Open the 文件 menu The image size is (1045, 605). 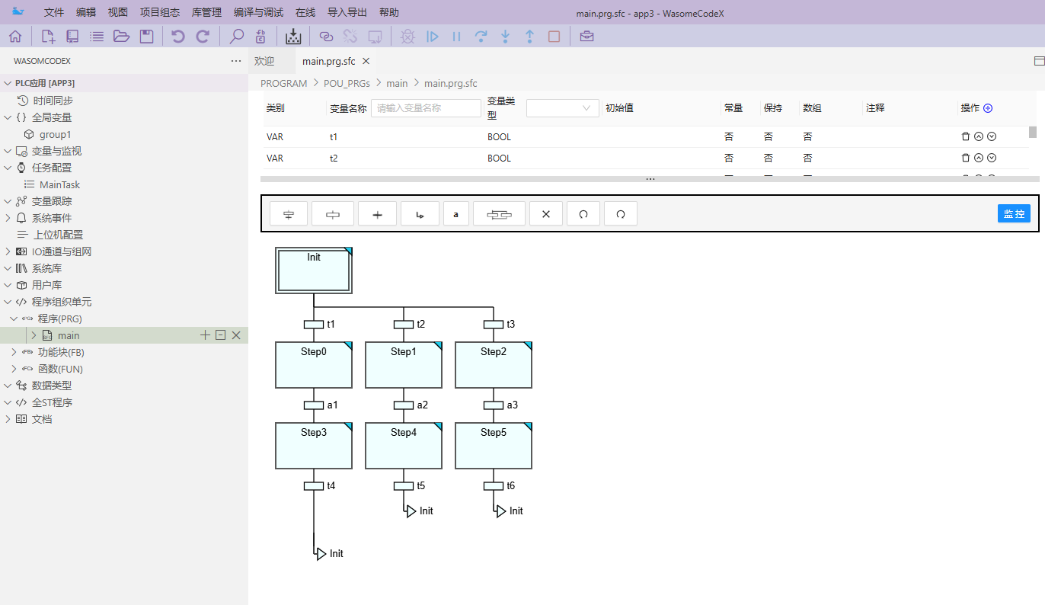coord(54,12)
